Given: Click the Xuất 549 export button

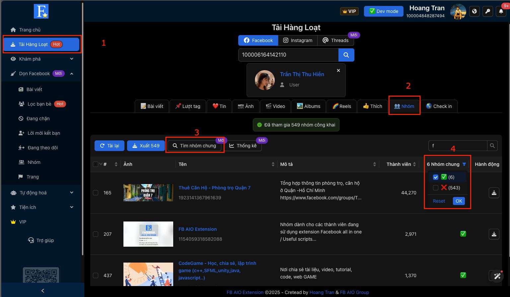Looking at the screenshot, I should coord(146,146).
